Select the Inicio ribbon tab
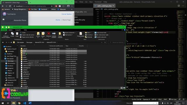Screen dimensions: 187x105 pyautogui.click(x=10, y=30)
